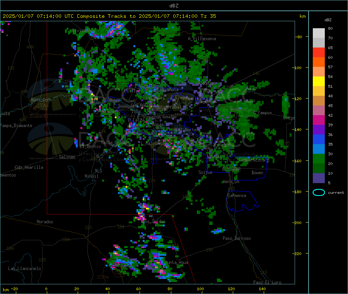The width and height of the screenshot is (348, 294).
Task: Click the '140' km horizontal axis tick label
Action: (262, 289)
